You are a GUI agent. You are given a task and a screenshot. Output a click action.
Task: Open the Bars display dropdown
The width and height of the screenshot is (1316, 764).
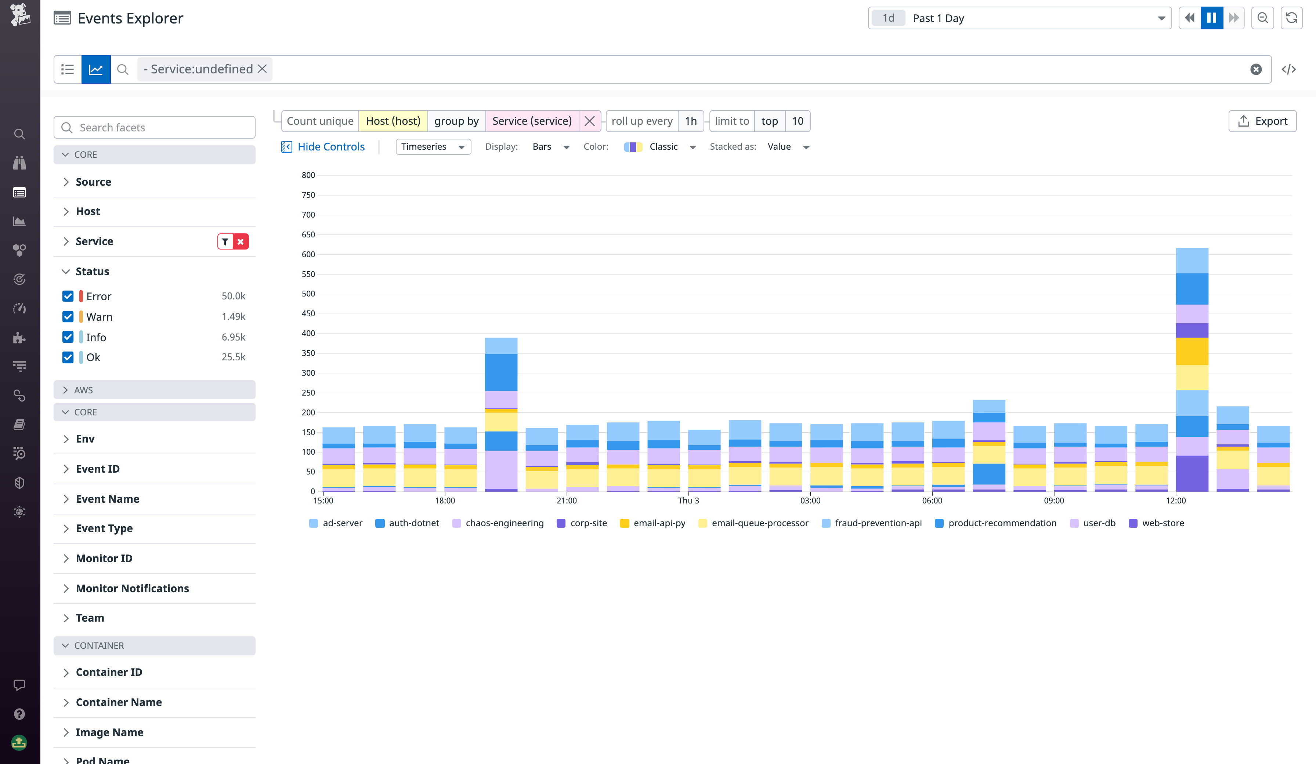click(549, 147)
